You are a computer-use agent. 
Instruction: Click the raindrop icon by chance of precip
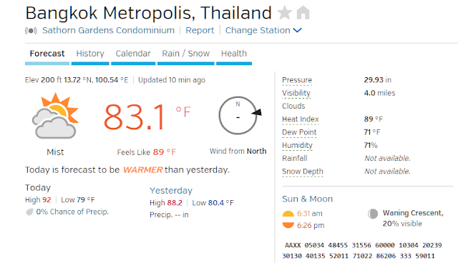click(29, 212)
